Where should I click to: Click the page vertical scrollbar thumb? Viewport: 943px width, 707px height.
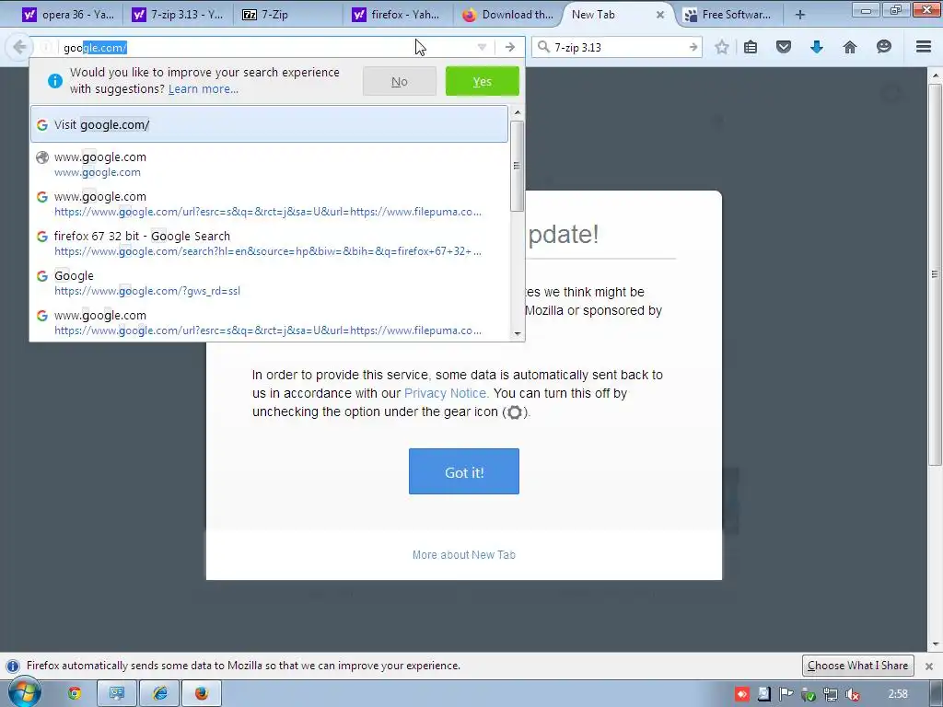pos(935,274)
